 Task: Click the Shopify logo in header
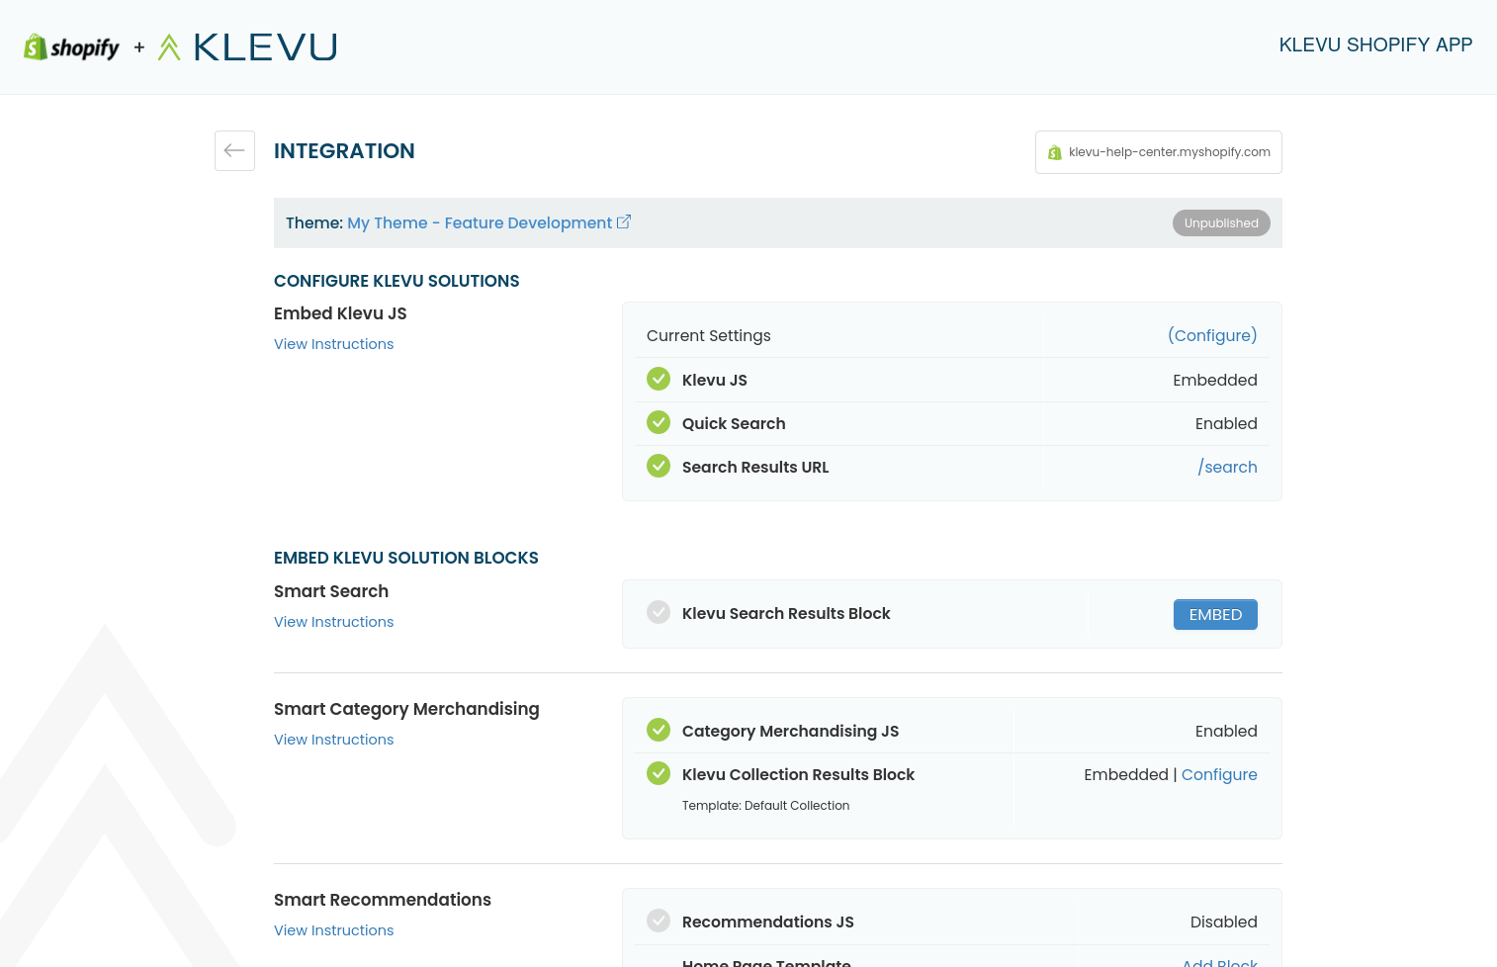pos(71,46)
